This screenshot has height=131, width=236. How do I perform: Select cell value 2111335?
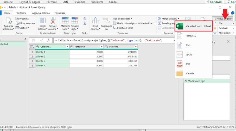point(121,66)
